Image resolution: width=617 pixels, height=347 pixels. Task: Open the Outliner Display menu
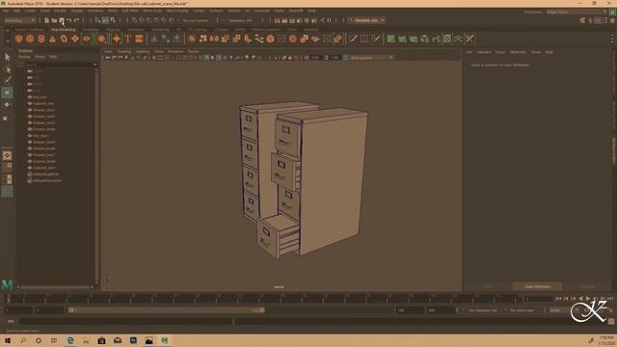[24, 57]
